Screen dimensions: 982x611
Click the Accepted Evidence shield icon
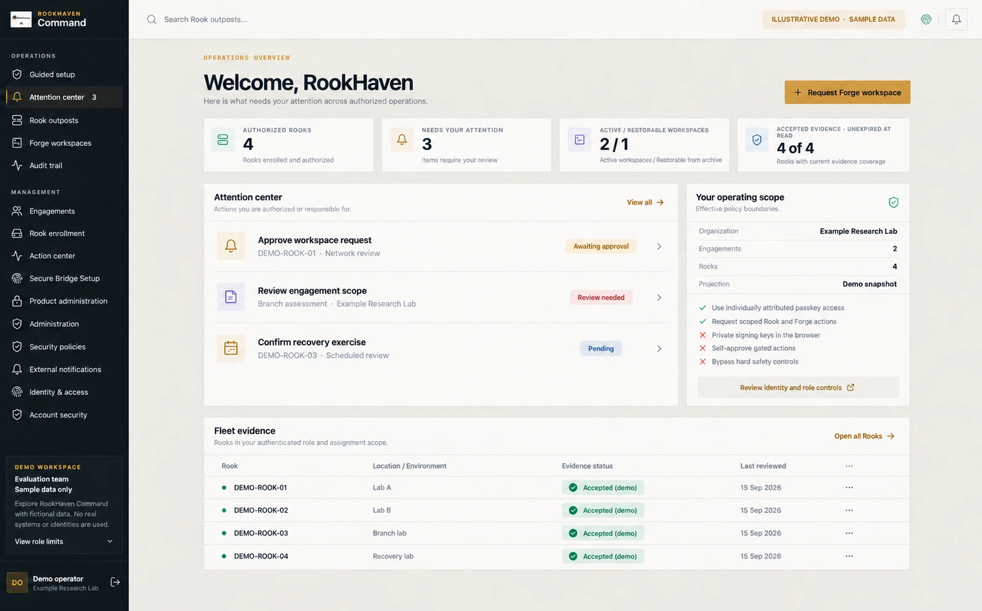click(757, 140)
